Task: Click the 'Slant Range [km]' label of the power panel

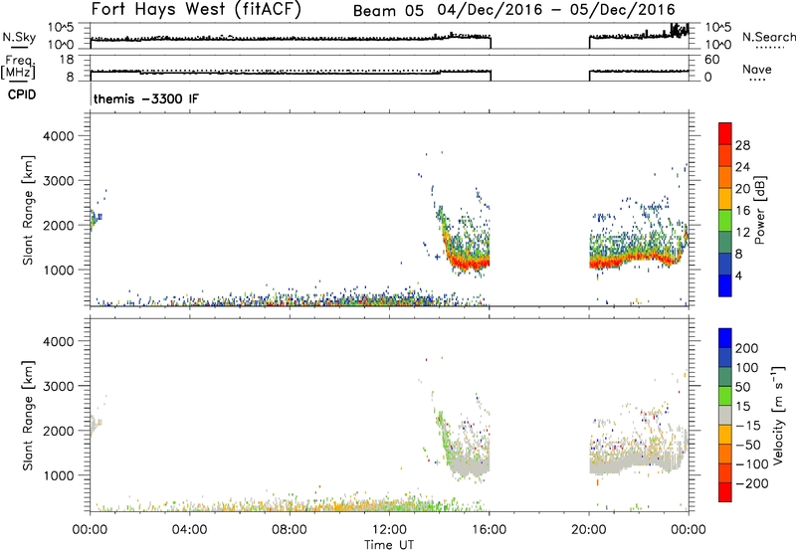Action: click(x=28, y=210)
